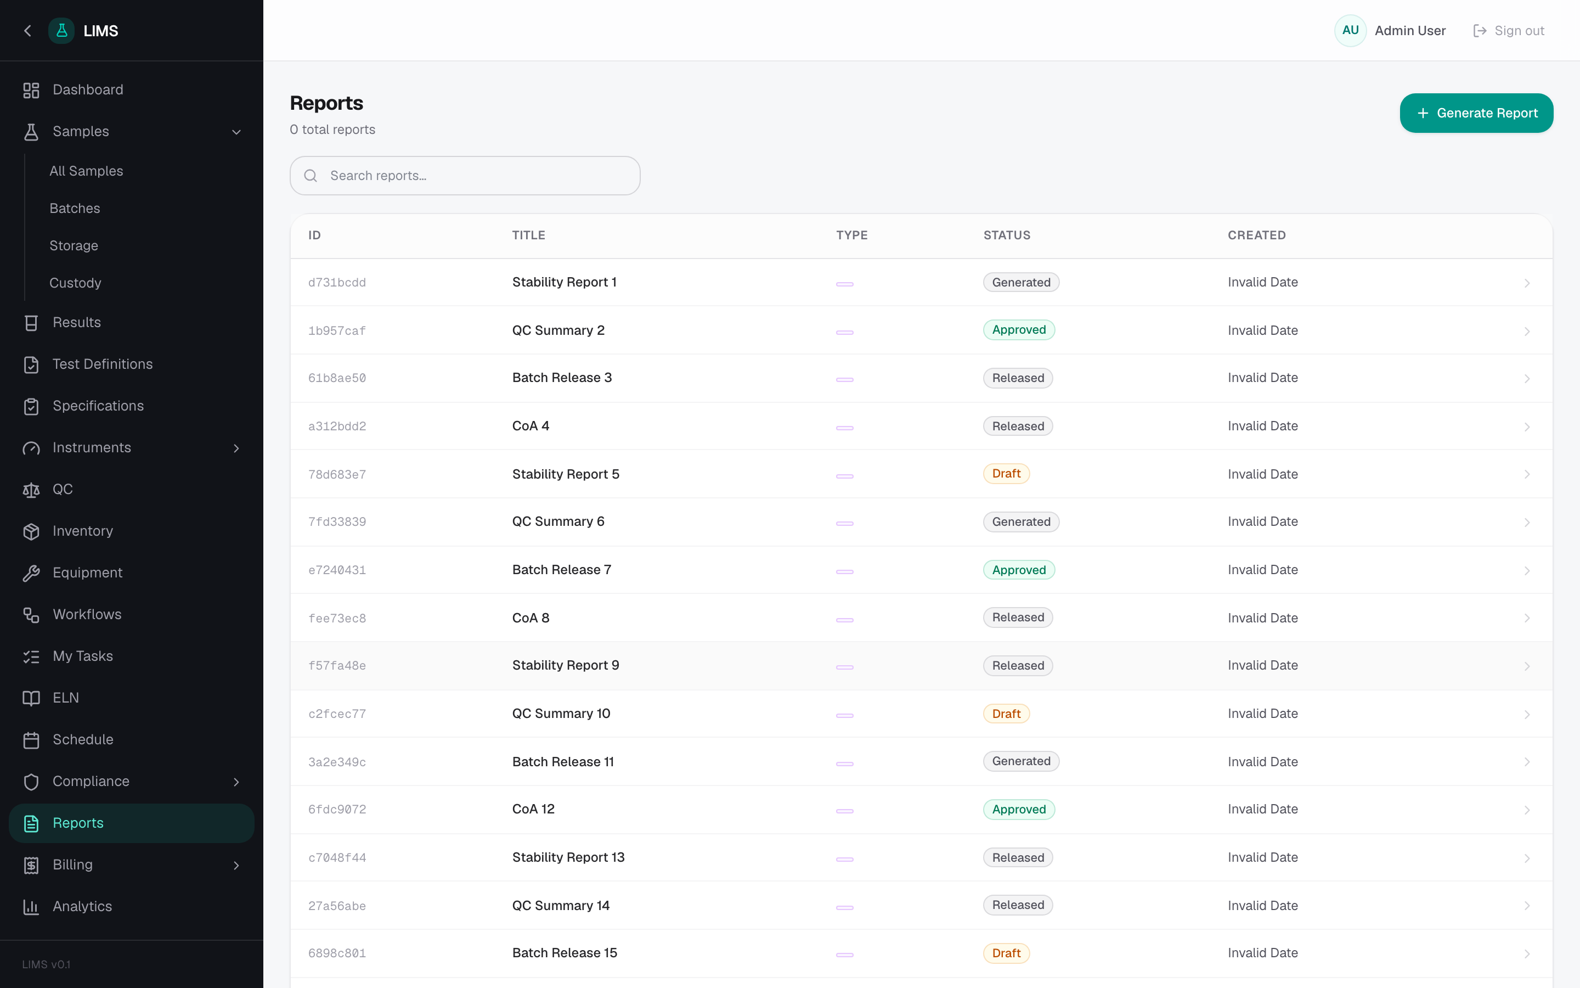The width and height of the screenshot is (1580, 988).
Task: Click the CREATED column header
Action: [x=1256, y=235]
